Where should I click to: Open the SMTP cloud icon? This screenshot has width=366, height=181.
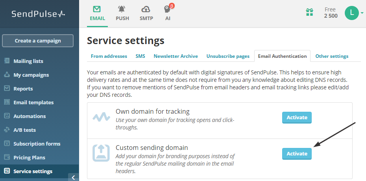(146, 9)
